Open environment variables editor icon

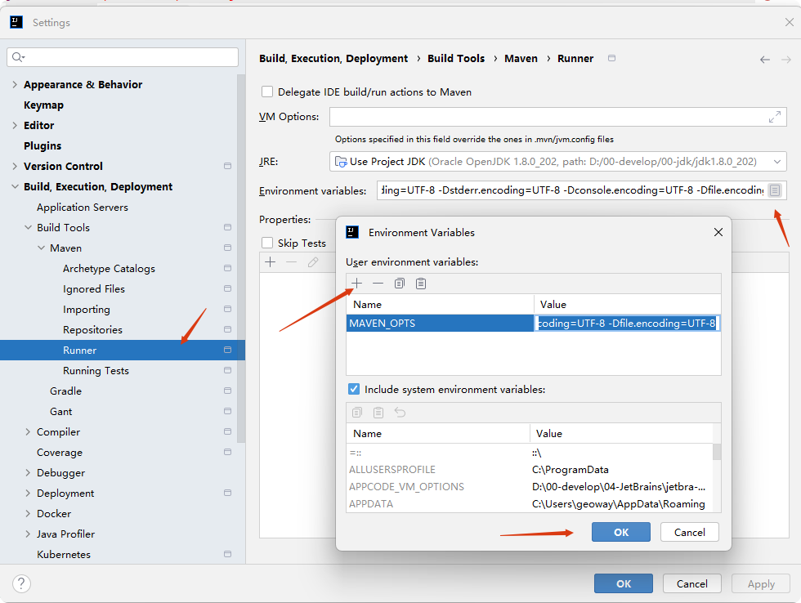(x=775, y=190)
